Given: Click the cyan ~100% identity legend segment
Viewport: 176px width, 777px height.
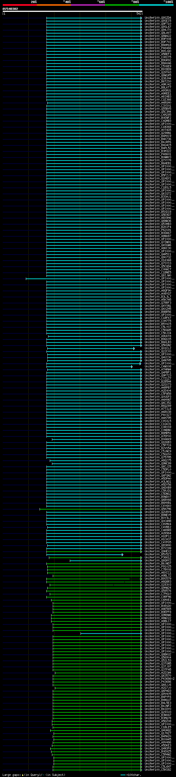Looking at the screenshot, I should pos(156,5).
